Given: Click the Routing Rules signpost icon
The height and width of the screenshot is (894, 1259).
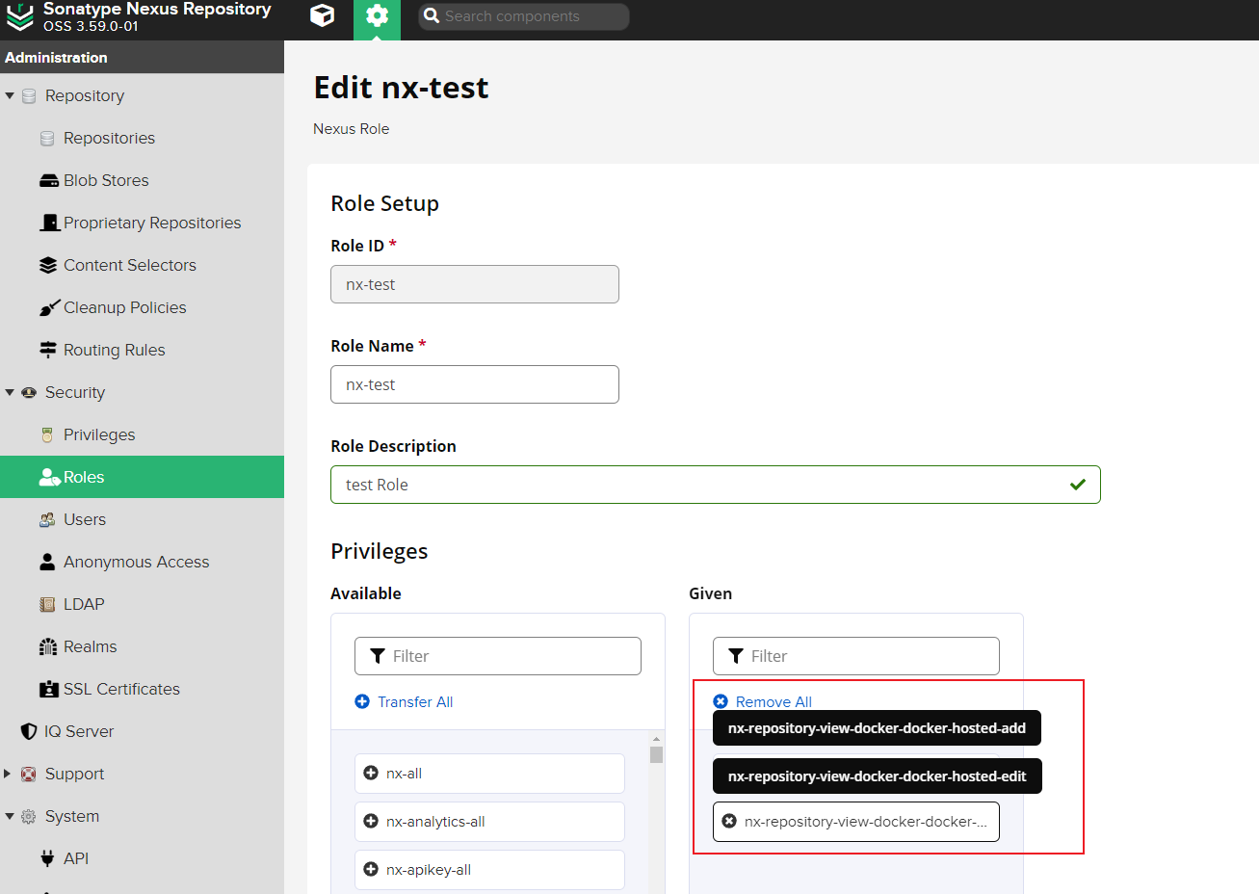Looking at the screenshot, I should click(x=48, y=350).
